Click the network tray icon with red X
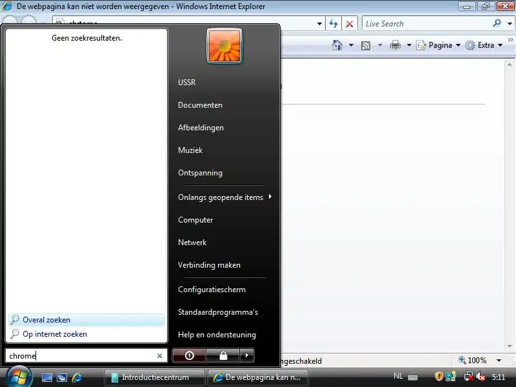Image resolution: width=516 pixels, height=387 pixels. tap(468, 376)
